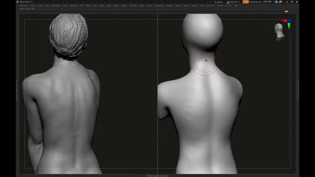Open the Marker menu

pyautogui.click(x=124, y=5)
